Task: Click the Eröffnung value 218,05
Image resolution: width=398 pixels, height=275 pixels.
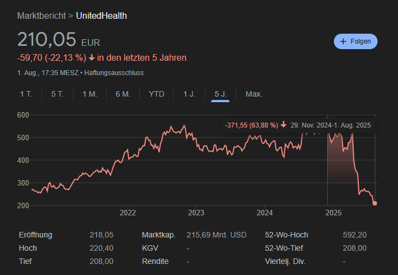Action: pos(101,235)
